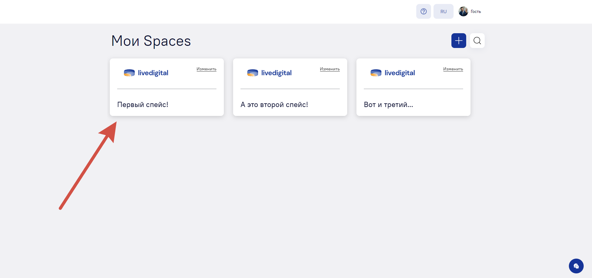Open the guest profile avatar
592x278 pixels.
pyautogui.click(x=463, y=11)
